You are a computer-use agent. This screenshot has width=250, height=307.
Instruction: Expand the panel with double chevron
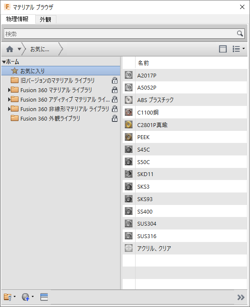pos(241,297)
